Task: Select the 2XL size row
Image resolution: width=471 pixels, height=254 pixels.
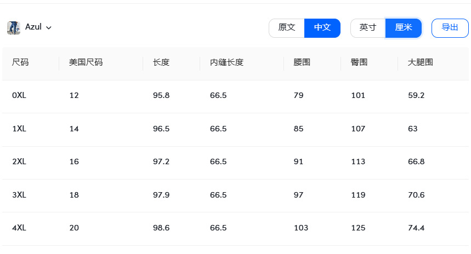Action: click(x=19, y=162)
